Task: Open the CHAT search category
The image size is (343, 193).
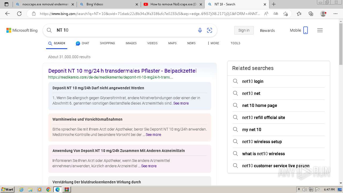Action: (x=82, y=43)
